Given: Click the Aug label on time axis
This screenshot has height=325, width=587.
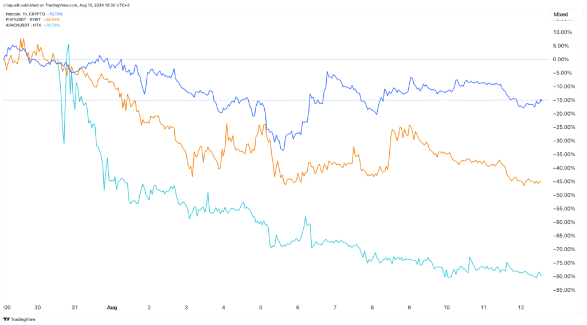Looking at the screenshot, I should (x=112, y=307).
